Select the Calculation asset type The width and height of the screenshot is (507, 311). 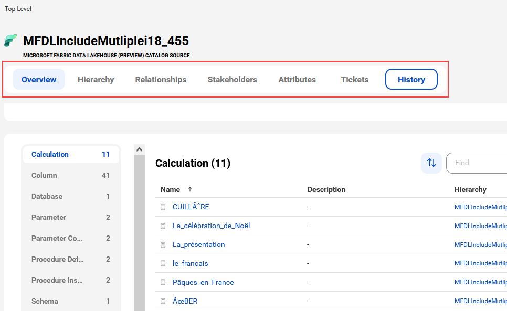71,154
